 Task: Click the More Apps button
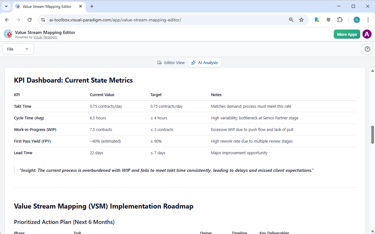point(347,34)
